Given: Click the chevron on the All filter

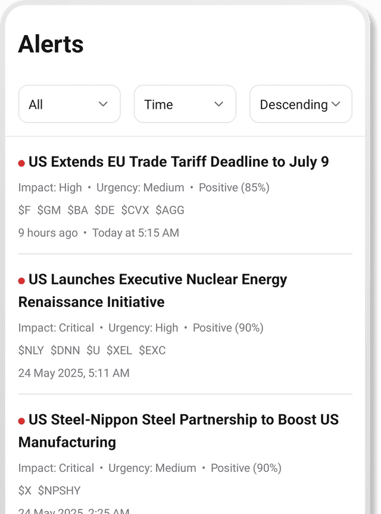Looking at the screenshot, I should pyautogui.click(x=102, y=104).
